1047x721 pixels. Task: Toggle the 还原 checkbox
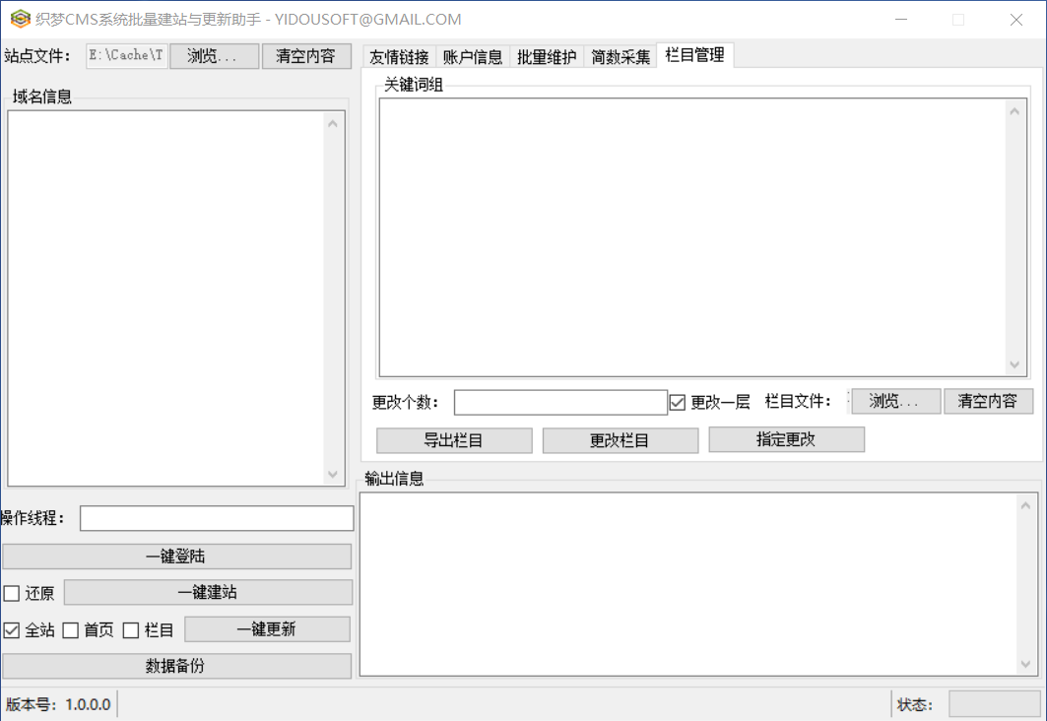12,594
